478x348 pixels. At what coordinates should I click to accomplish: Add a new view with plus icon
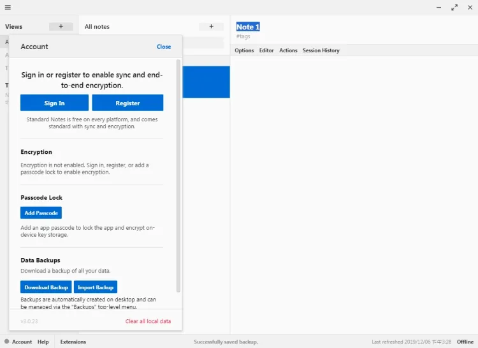pos(61,27)
